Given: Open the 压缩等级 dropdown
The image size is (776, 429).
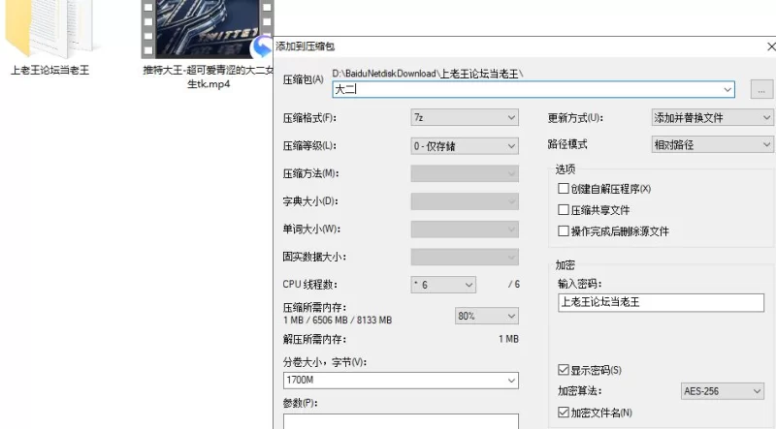Looking at the screenshot, I should 465,146.
